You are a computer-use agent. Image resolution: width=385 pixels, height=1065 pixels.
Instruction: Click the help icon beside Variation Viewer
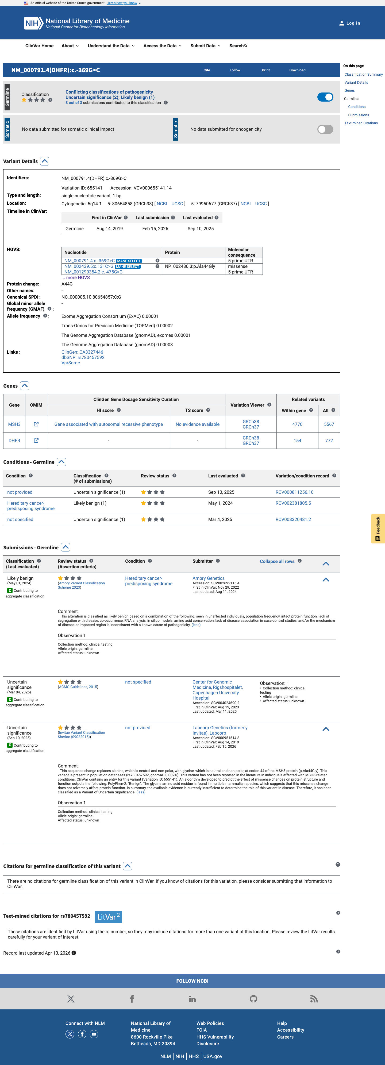coord(269,405)
